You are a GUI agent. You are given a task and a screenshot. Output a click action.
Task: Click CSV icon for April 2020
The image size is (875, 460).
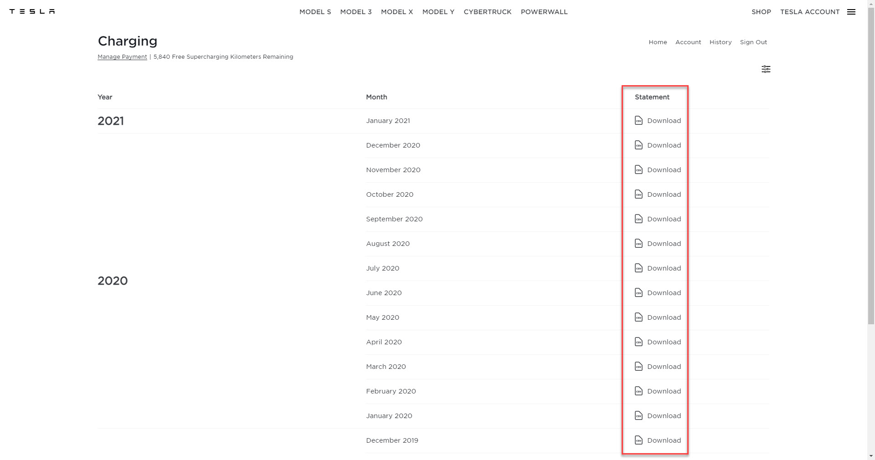[639, 342]
